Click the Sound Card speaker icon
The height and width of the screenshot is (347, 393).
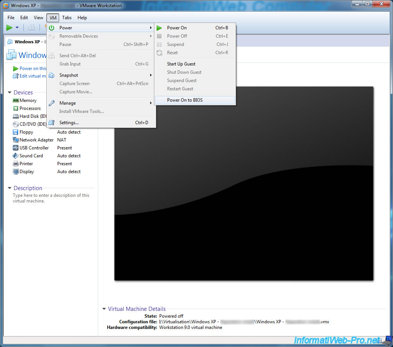pos(15,155)
